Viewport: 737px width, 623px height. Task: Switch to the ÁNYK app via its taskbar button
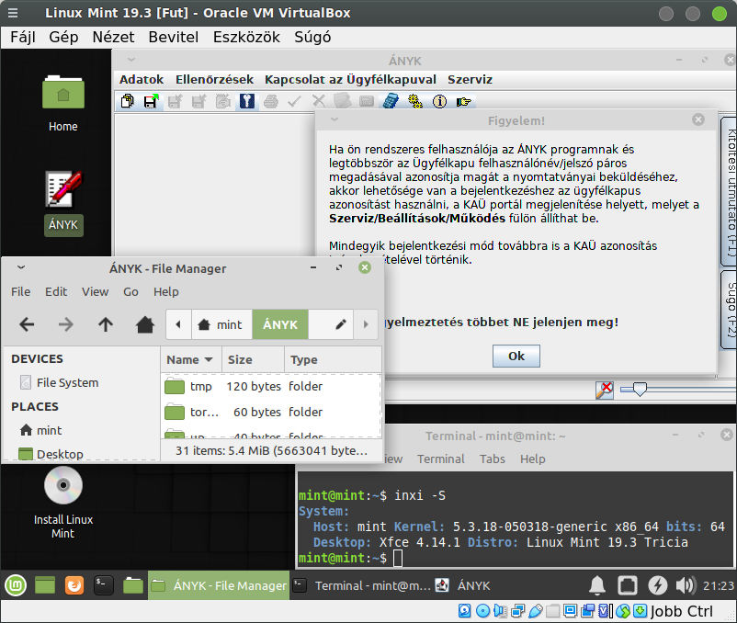click(463, 585)
